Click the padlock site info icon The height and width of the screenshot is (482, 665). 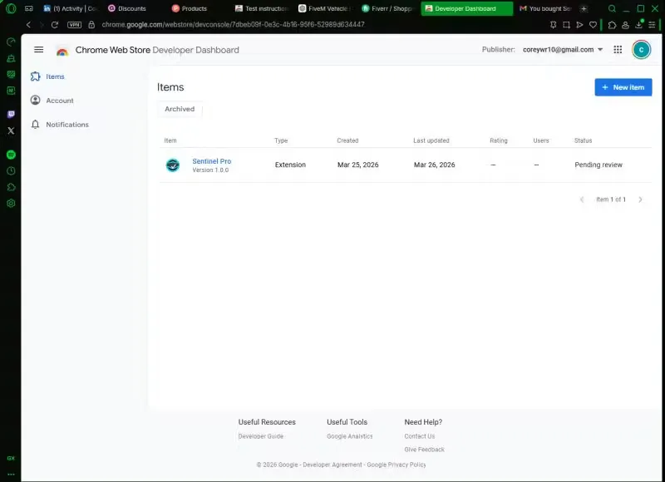(91, 25)
